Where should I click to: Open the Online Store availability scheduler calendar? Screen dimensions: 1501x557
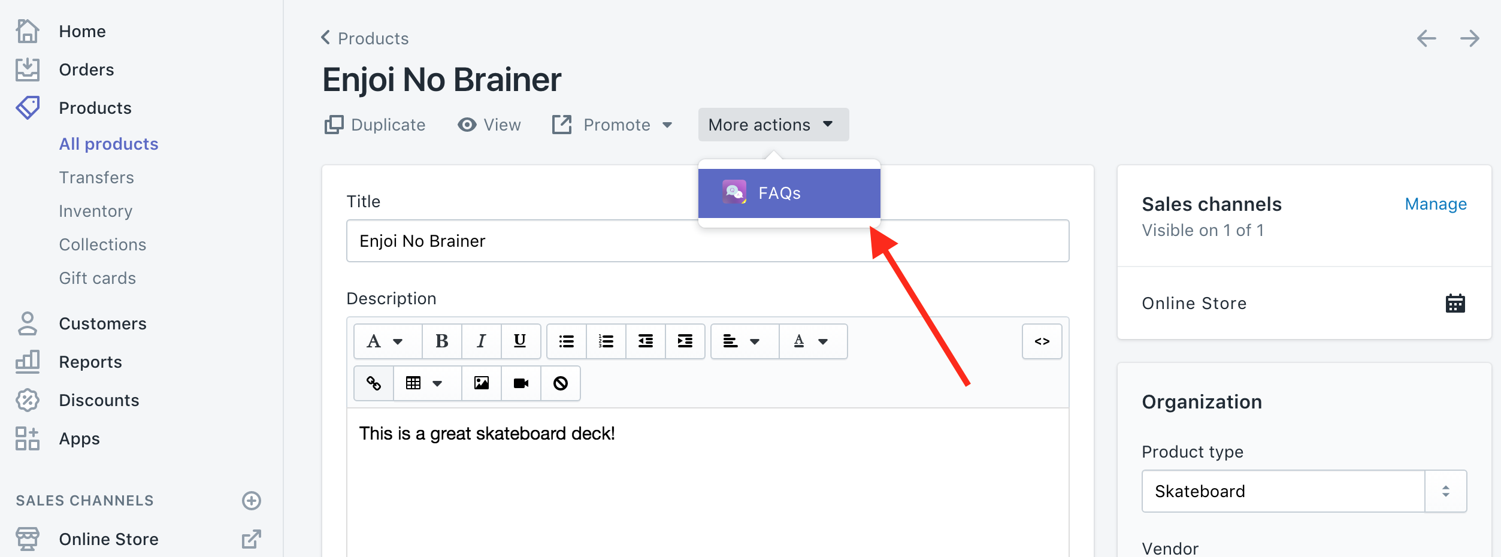point(1455,302)
